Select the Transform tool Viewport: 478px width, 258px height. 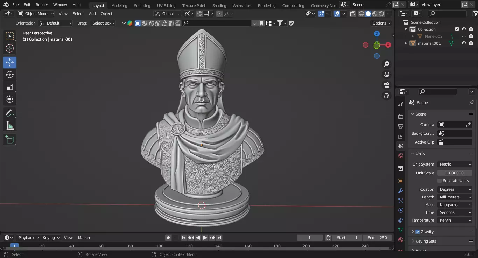click(10, 99)
